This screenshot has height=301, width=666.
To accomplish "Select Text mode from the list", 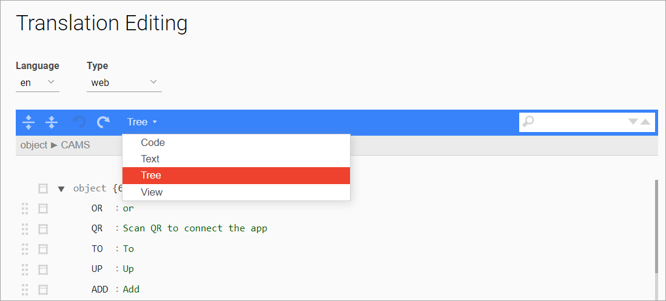I will tap(150, 159).
